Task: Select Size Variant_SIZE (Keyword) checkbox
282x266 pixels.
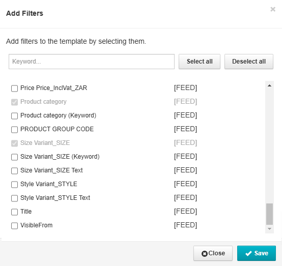Action: [14, 157]
